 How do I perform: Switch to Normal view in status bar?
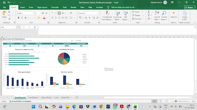click(x=154, y=101)
